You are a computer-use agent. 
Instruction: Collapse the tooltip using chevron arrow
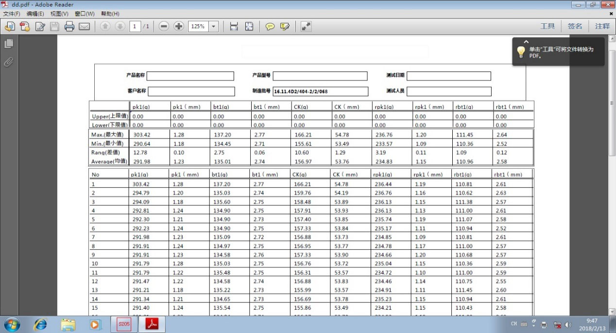526,42
